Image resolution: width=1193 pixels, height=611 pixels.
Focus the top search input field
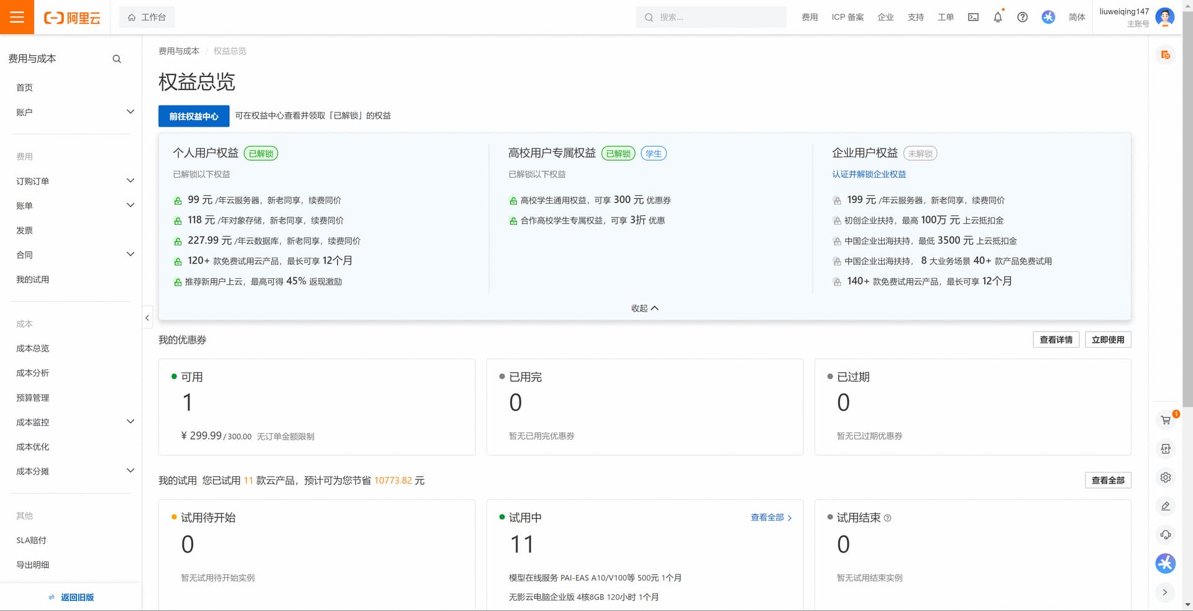point(711,17)
